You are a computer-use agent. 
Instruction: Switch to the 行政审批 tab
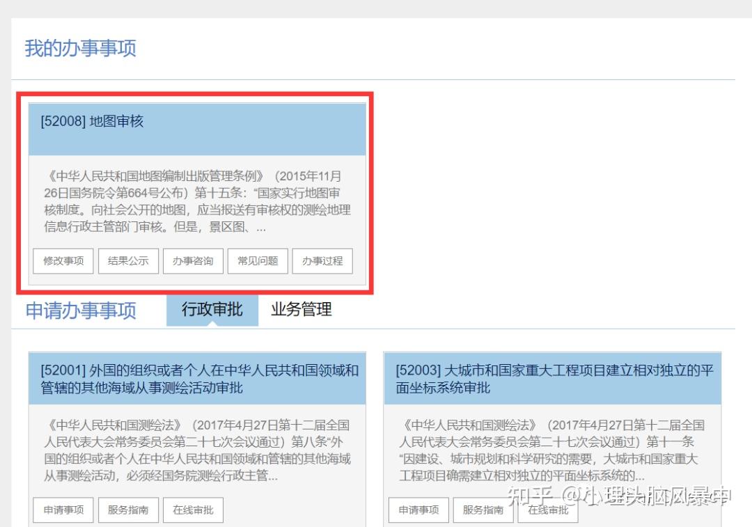(212, 310)
